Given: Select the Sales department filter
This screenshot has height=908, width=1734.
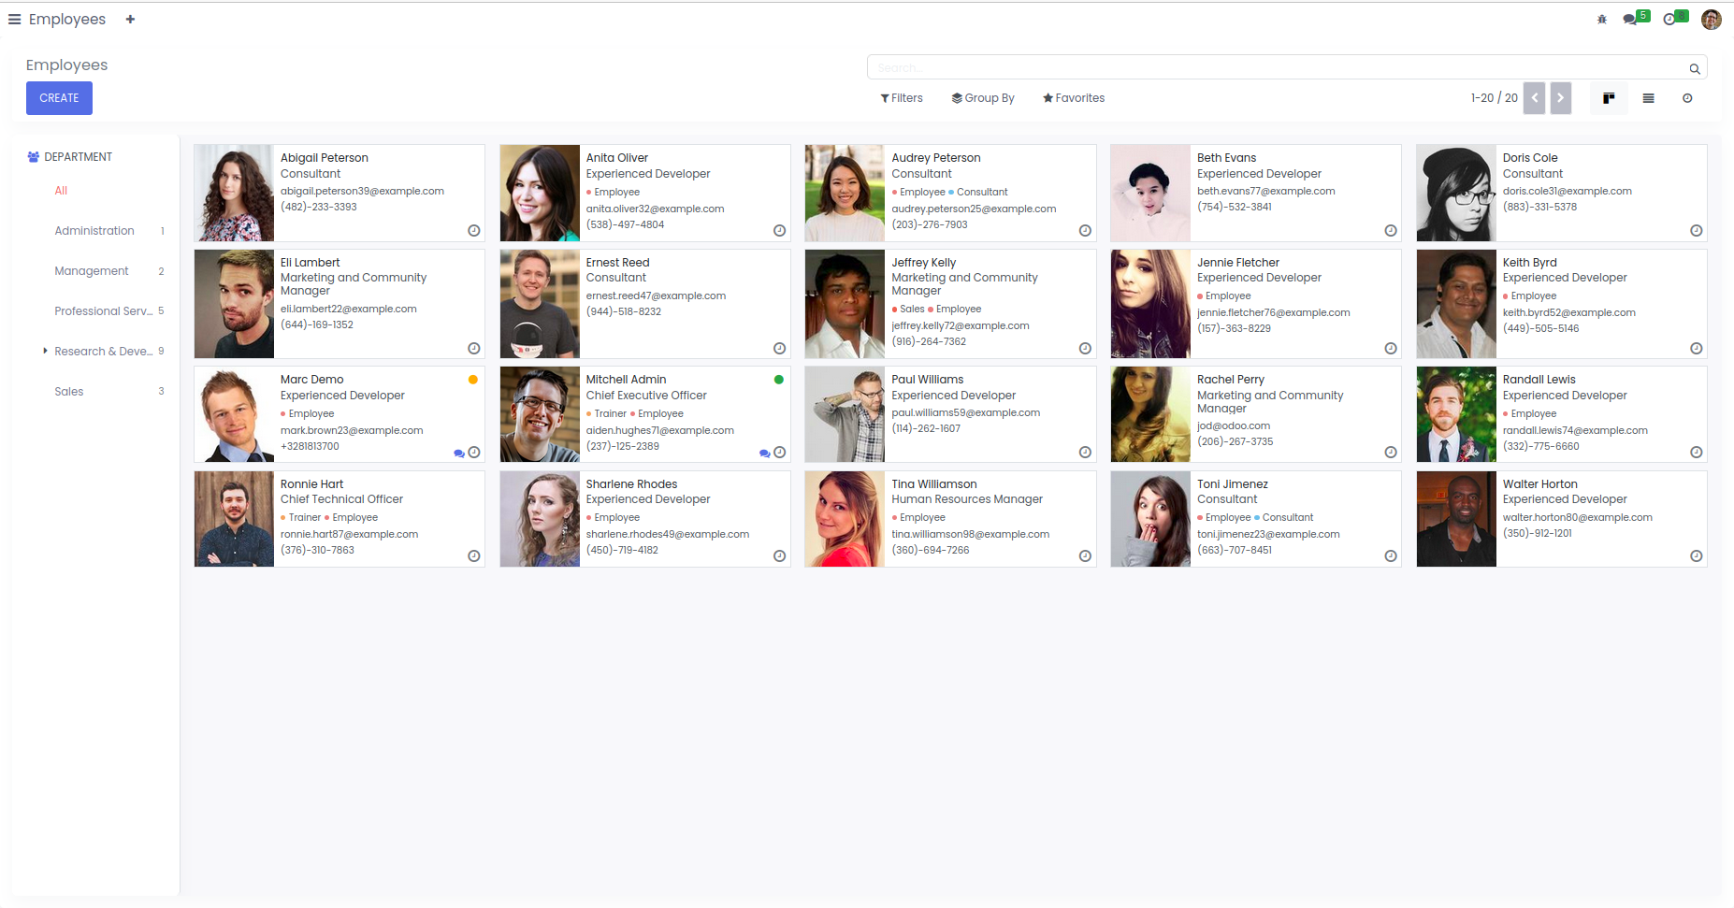Looking at the screenshot, I should coord(69,392).
